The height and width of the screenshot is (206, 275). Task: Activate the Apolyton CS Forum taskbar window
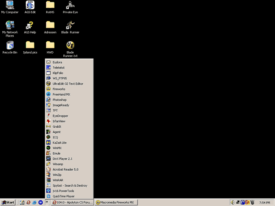[x=72, y=202]
